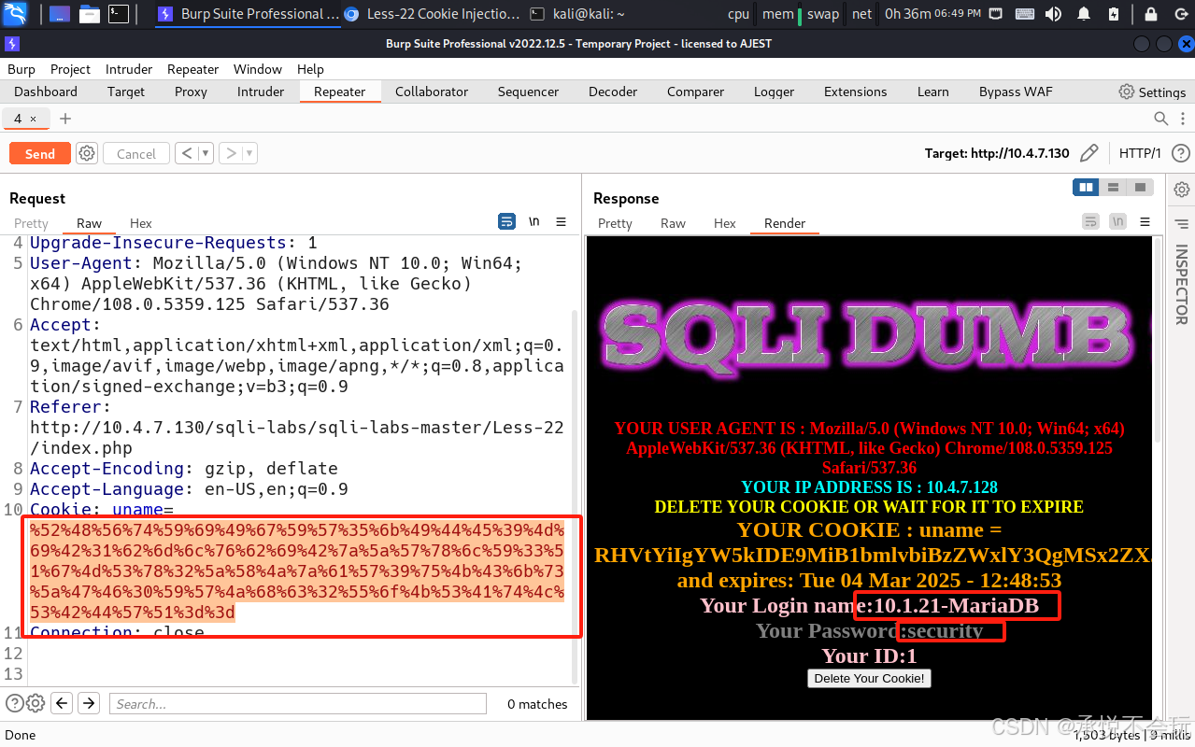Add a new Repeater tab with plus

coord(65,119)
